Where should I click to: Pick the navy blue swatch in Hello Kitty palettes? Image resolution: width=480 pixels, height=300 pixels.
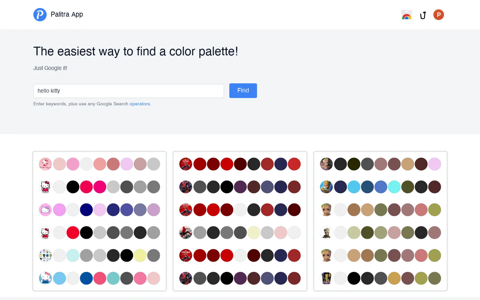(86, 210)
